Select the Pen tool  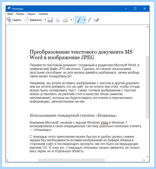(x=79, y=20)
